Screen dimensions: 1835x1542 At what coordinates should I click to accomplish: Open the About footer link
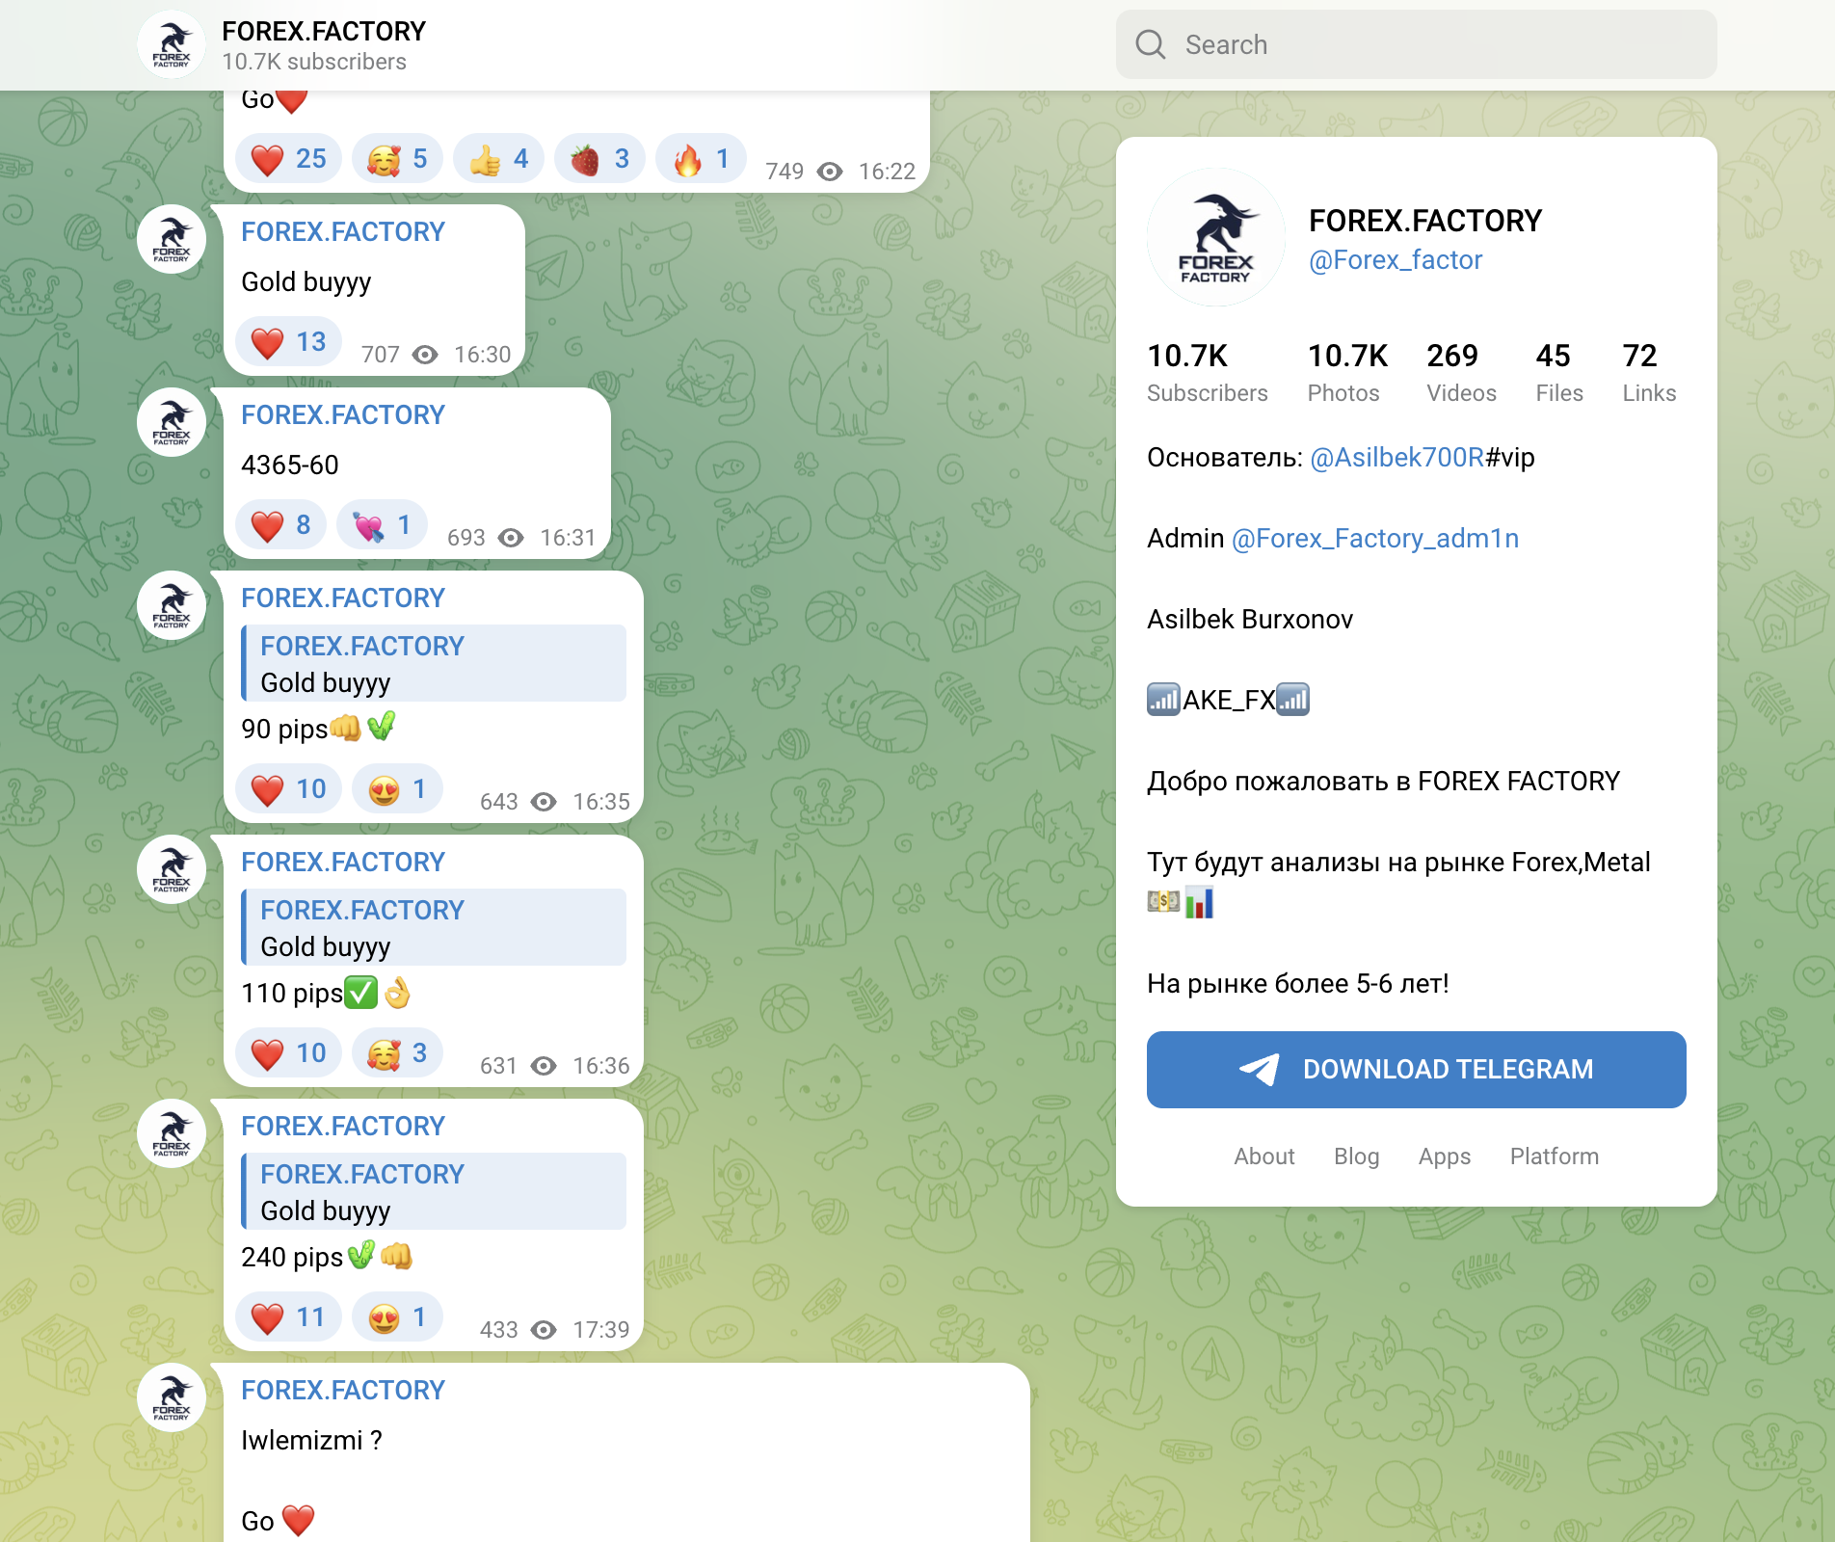pyautogui.click(x=1264, y=1156)
